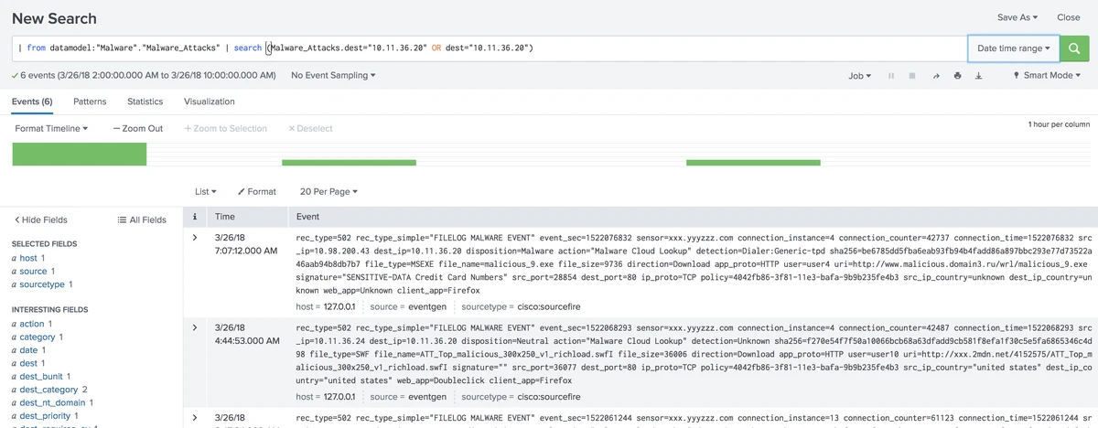Switch to the Statistics tab
Image resolution: width=1098 pixels, height=428 pixels.
tap(145, 102)
